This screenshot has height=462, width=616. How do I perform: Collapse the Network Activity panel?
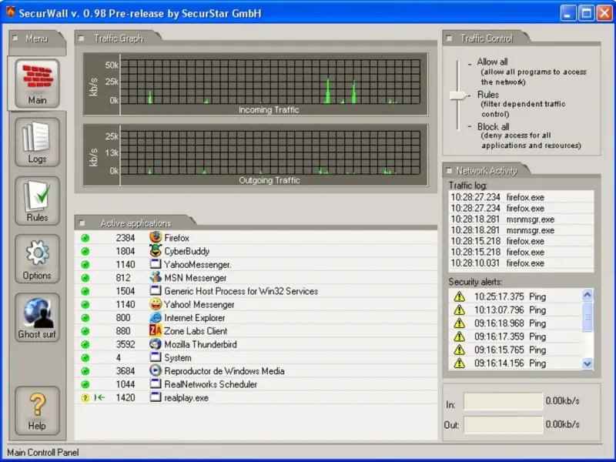click(x=450, y=170)
